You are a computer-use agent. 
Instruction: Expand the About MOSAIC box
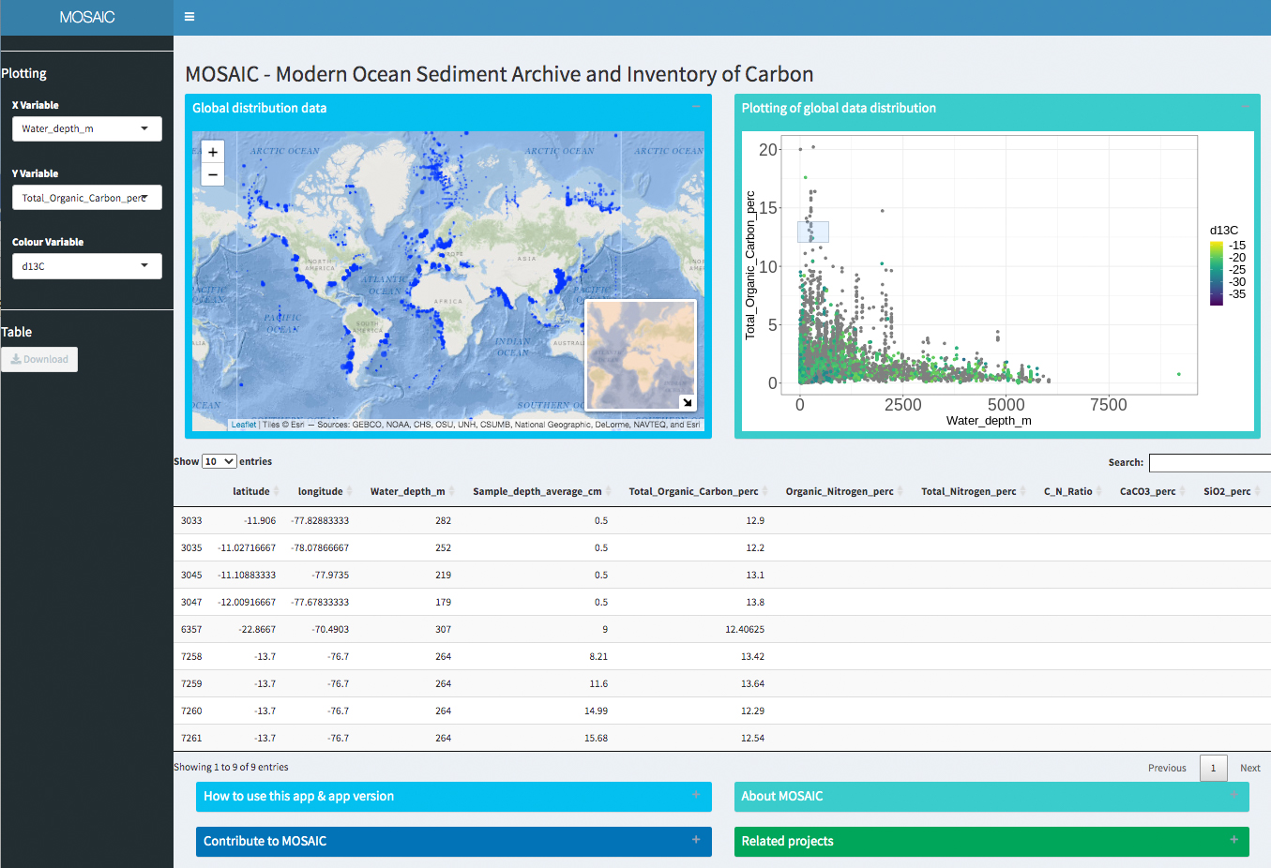click(x=1233, y=795)
